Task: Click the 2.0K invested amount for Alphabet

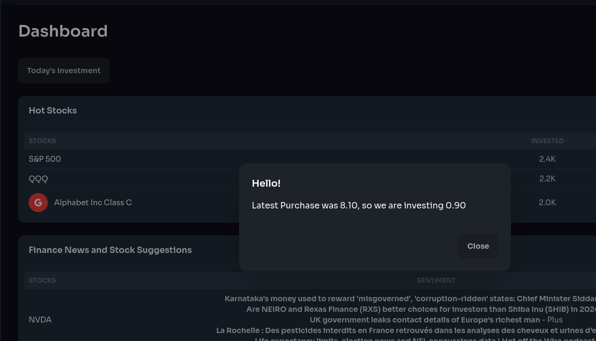Action: (547, 203)
